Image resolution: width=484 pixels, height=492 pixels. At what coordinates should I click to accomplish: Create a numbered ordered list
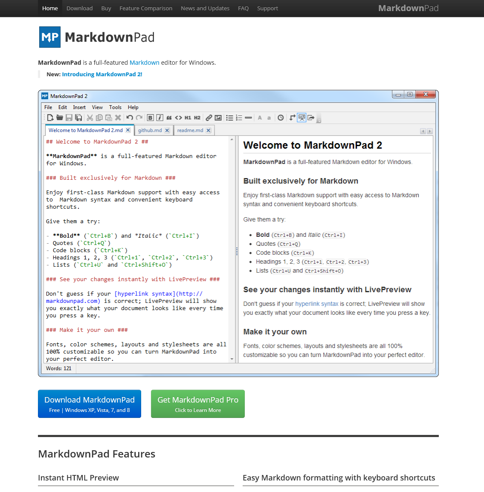239,118
